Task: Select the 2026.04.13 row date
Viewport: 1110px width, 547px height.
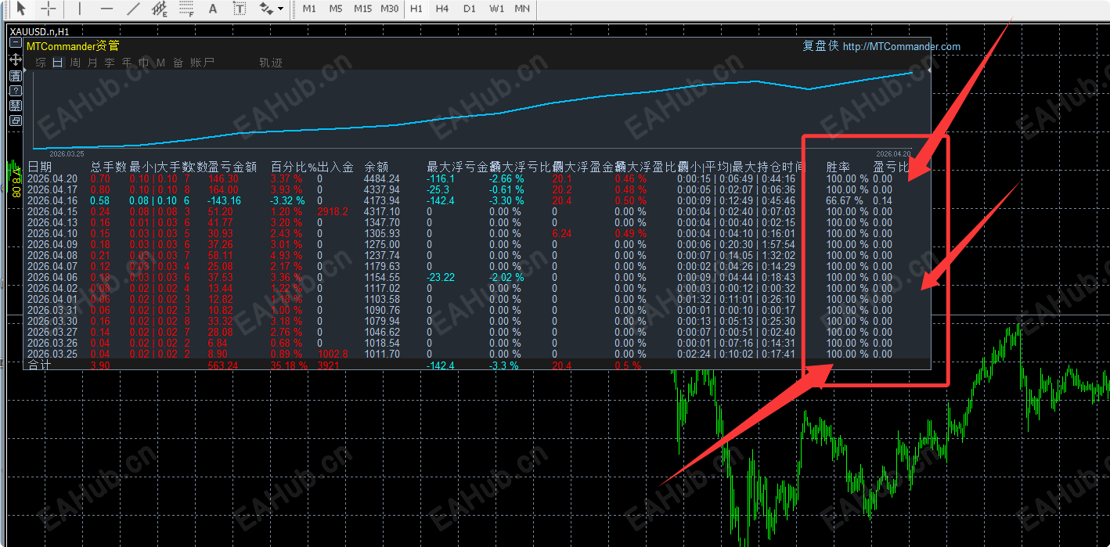Action: click(x=52, y=222)
